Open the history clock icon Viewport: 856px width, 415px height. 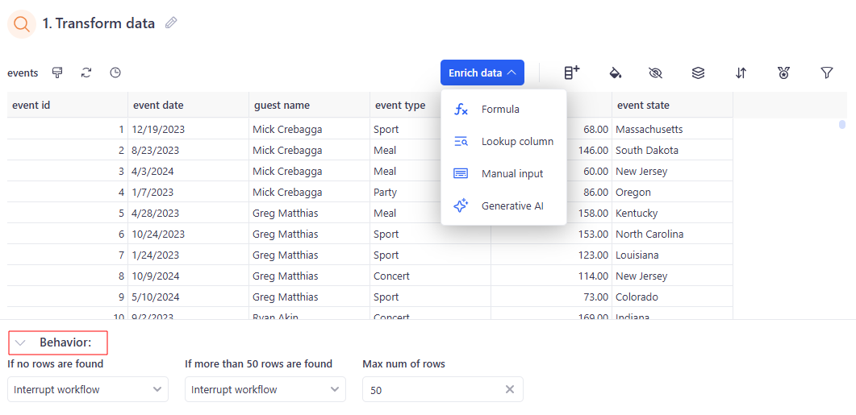tap(115, 73)
